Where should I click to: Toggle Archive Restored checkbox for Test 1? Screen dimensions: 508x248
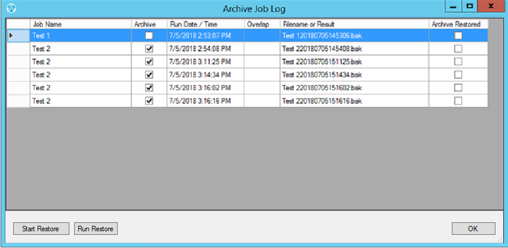tap(458, 36)
